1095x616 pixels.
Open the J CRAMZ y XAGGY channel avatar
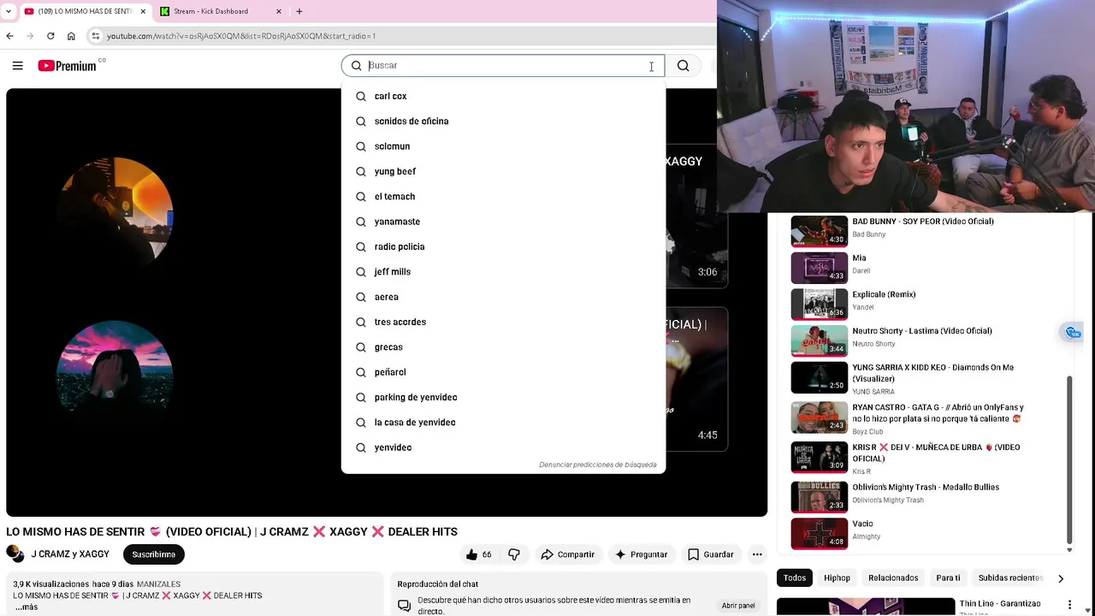(x=15, y=554)
